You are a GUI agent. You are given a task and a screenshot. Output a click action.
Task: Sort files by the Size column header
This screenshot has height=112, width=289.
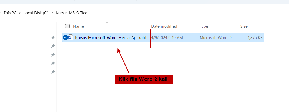click(244, 26)
